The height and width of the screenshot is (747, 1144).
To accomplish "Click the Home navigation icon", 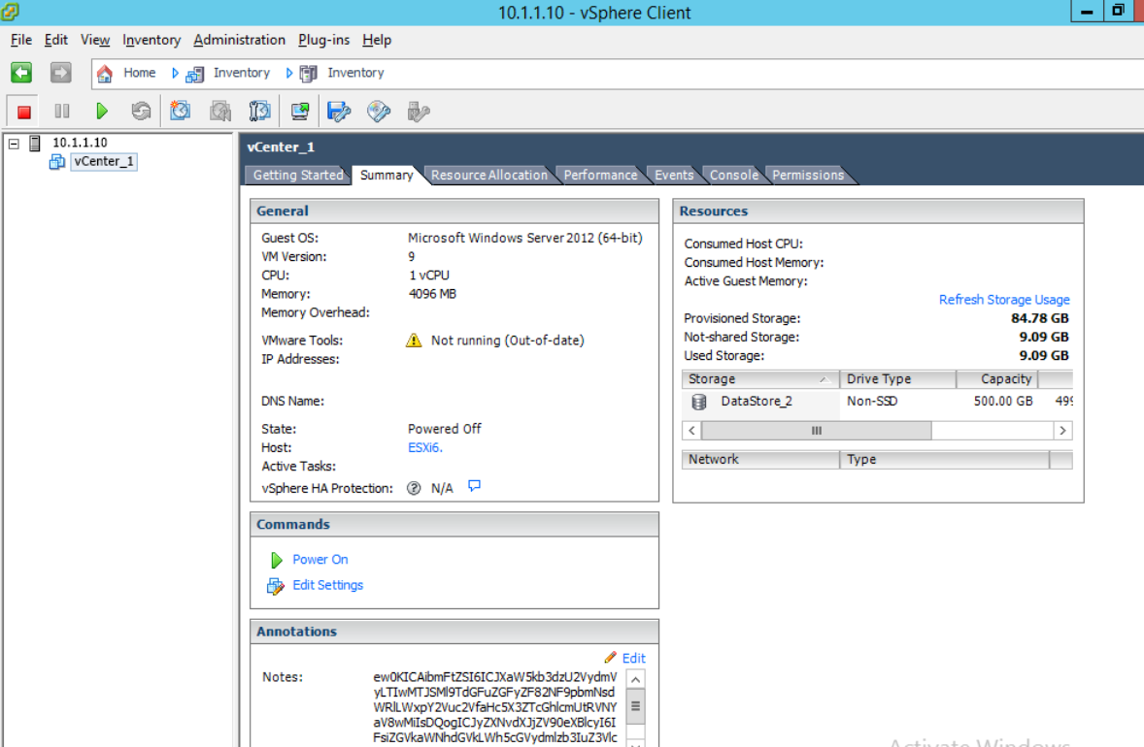I will (104, 73).
